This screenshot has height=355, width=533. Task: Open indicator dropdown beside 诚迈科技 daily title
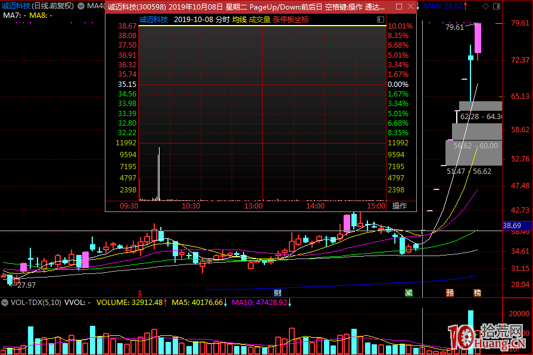(x=81, y=6)
